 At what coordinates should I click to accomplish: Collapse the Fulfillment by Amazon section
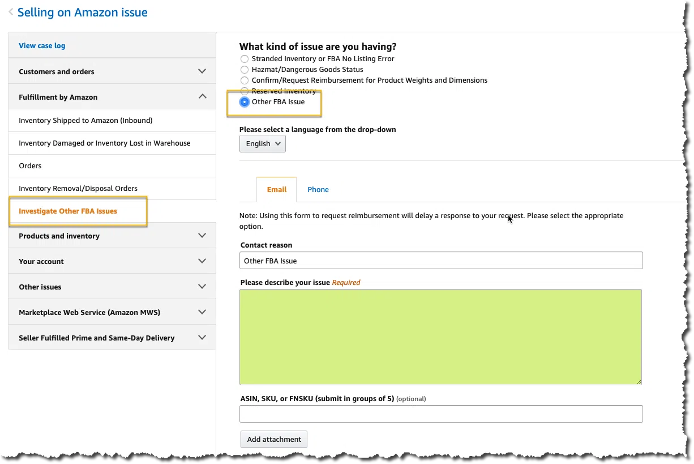coord(112,97)
